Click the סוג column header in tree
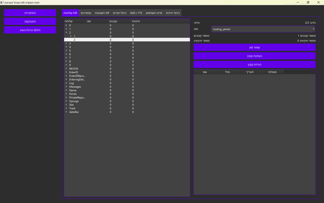 pyautogui.click(x=97, y=21)
